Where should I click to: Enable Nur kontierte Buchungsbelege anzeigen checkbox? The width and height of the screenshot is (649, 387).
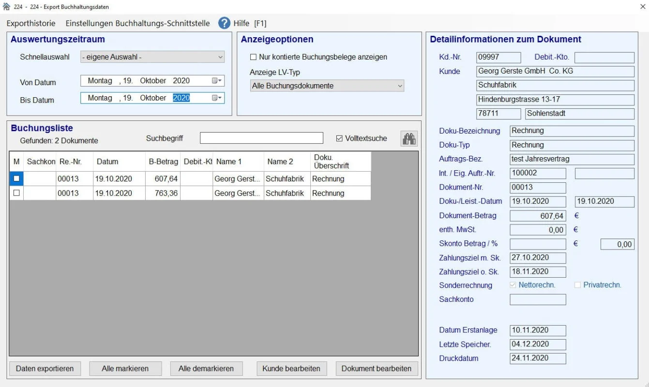click(253, 57)
